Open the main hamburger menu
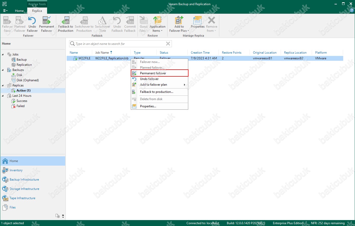Image resolution: width=355 pixels, height=226 pixels. (x=5, y=11)
